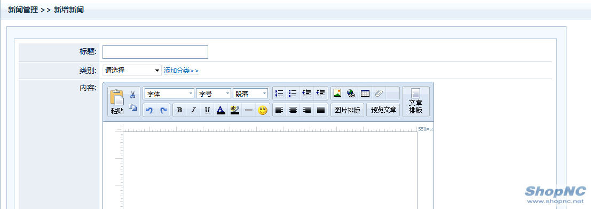Open the 字体 font dropdown
Viewport: 591px width, 209px height.
pyautogui.click(x=169, y=94)
